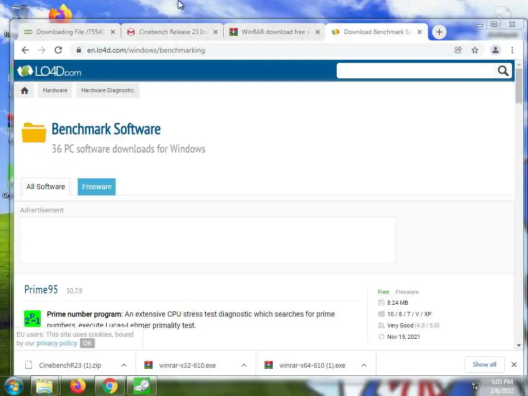
Task: Expand options for winrar-x64-610 (1).exe download
Action: tap(364, 365)
